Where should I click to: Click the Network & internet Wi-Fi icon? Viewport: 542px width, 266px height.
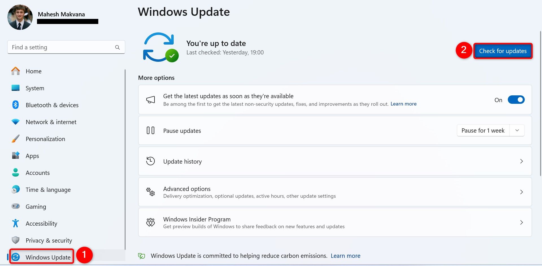pos(16,122)
